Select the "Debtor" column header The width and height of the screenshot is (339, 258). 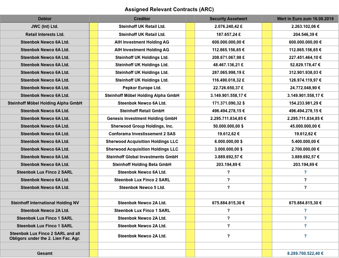pos(45,19)
